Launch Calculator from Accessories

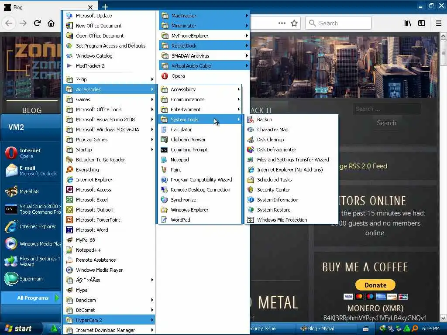[199, 130]
